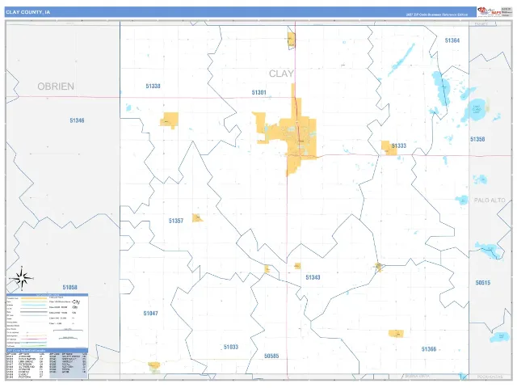Image resolution: width=517 pixels, height=388 pixels.
Task: Click ZIP code label 51357
Action: click(176, 221)
